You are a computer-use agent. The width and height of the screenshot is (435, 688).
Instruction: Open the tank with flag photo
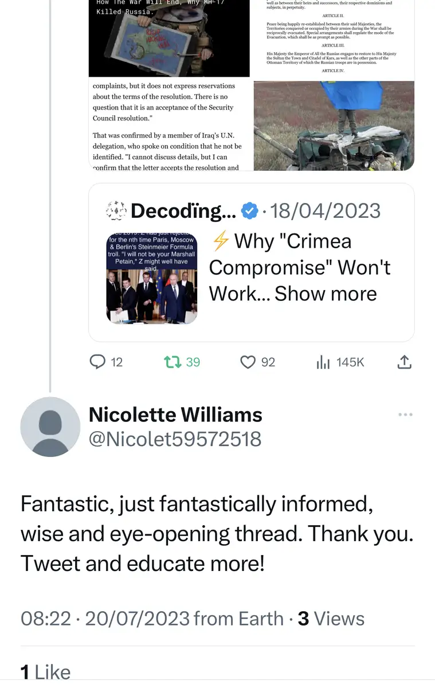pyautogui.click(x=334, y=126)
